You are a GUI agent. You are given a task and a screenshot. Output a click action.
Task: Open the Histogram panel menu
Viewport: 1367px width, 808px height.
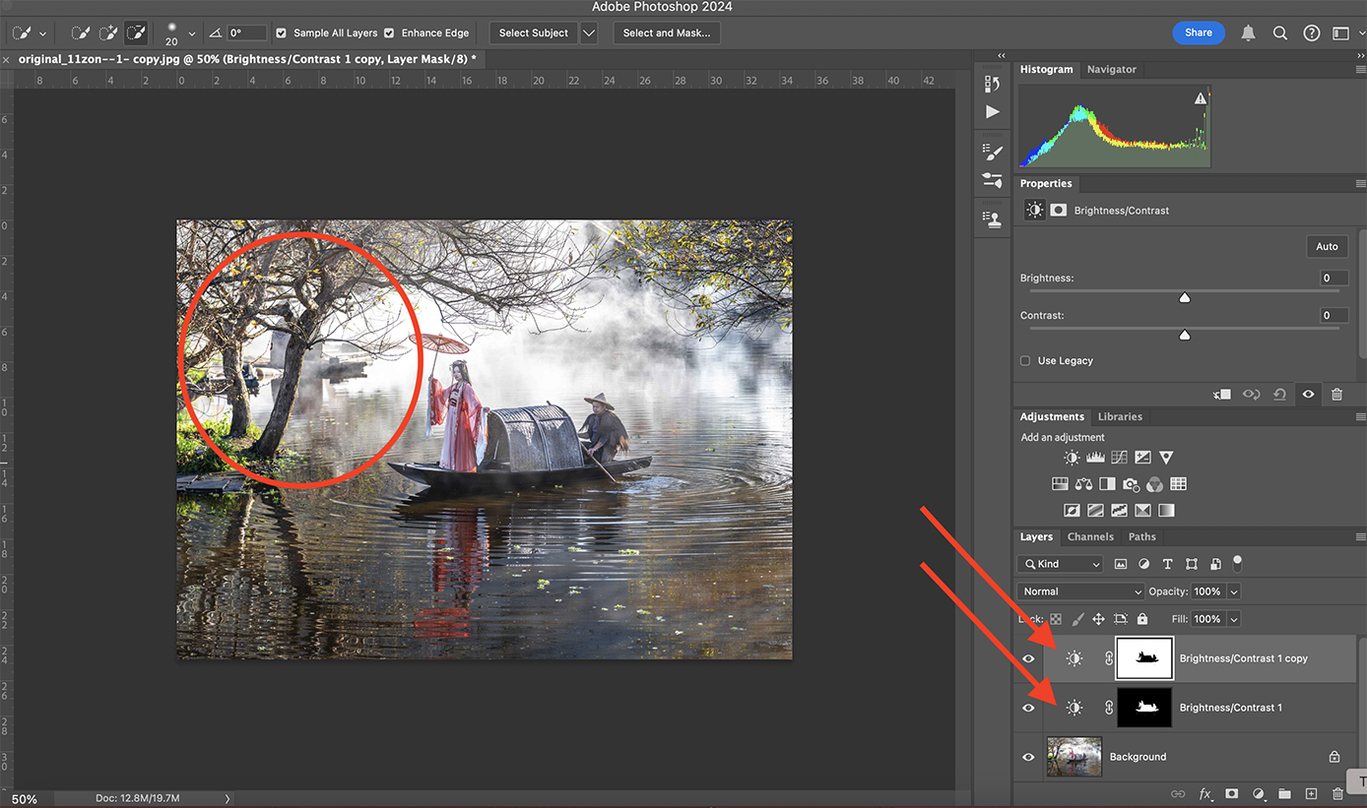1360,70
